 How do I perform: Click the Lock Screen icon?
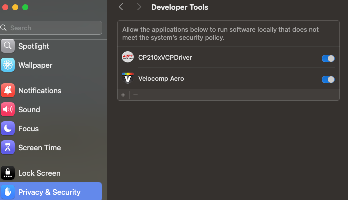(8, 173)
